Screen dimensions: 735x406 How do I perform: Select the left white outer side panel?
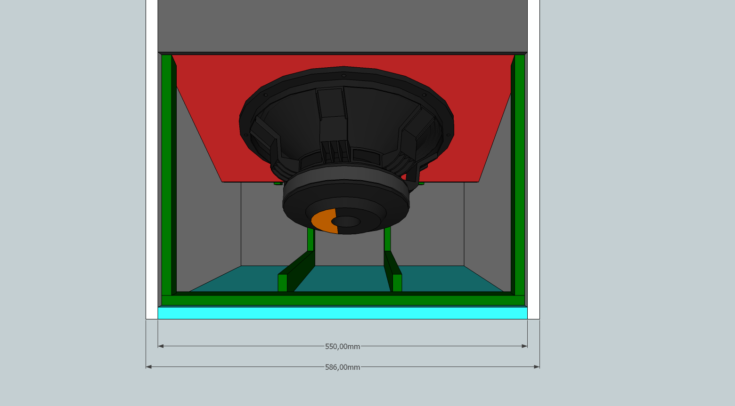(152, 159)
